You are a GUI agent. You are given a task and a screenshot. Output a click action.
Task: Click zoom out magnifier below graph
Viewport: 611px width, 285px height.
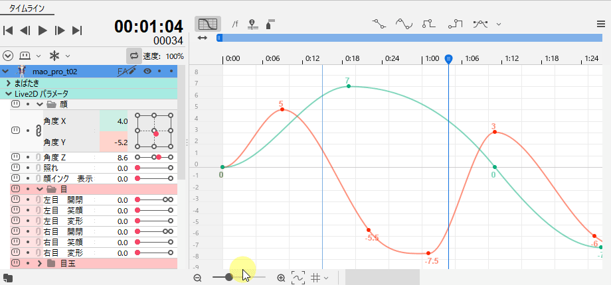[x=197, y=278]
